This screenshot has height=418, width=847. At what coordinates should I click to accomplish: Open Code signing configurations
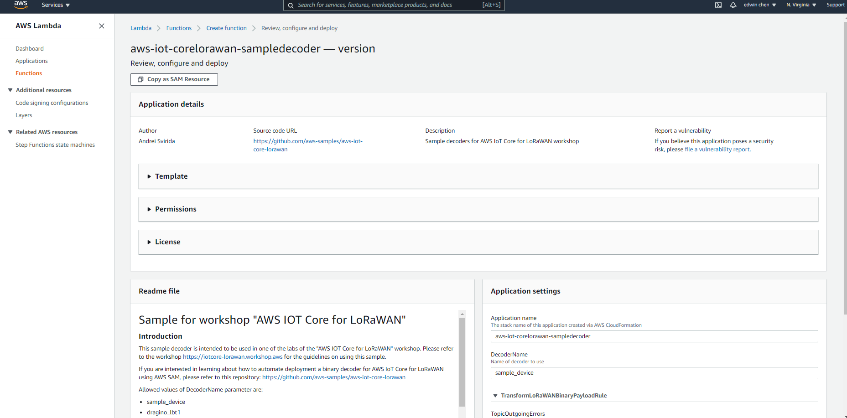[x=52, y=103]
